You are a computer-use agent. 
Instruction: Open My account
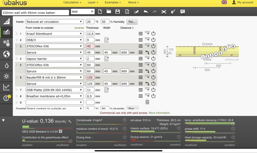(x=243, y=2)
